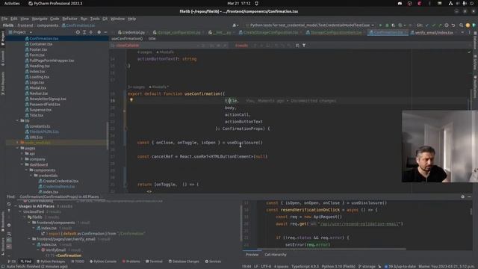Image resolution: width=478 pixels, height=269 pixels.
Task: Open the run configuration dropdown
Action: click(310, 25)
